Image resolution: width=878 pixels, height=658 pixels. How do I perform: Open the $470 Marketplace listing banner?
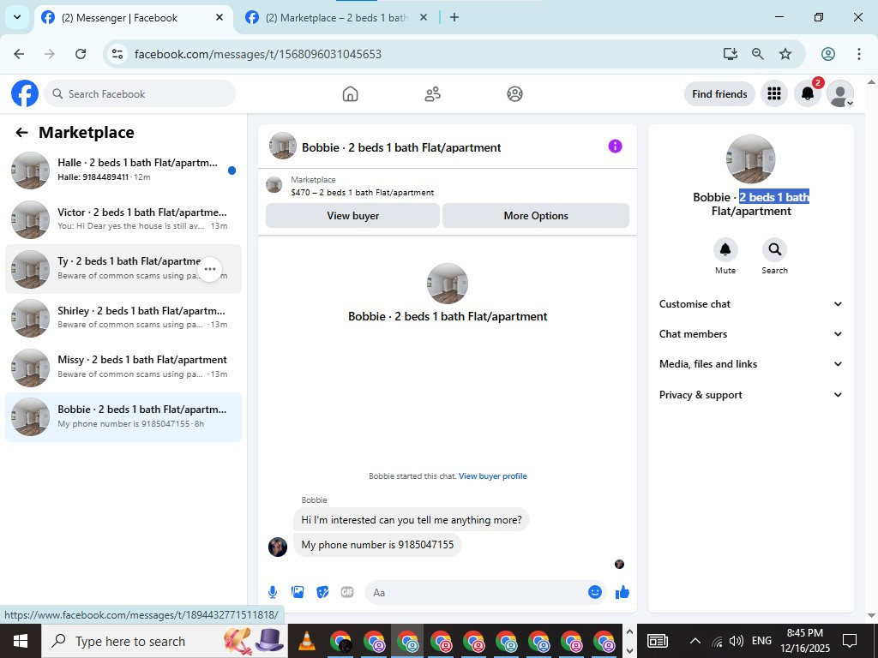tap(447, 186)
